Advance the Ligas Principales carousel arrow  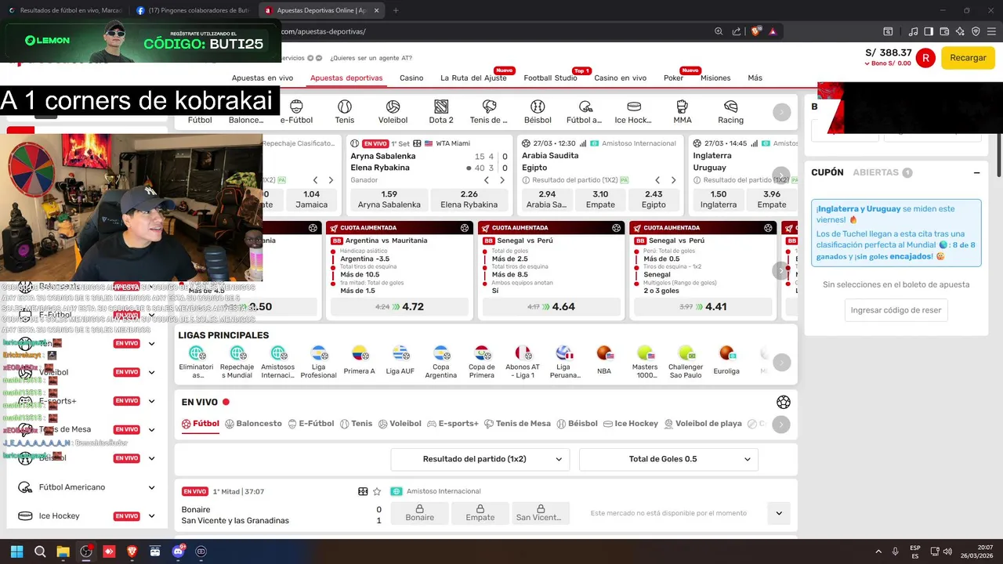point(782,363)
